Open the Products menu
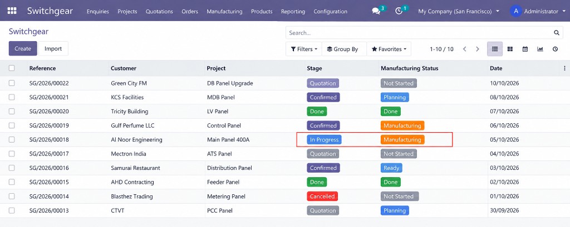This screenshot has height=227, width=570. [262, 11]
